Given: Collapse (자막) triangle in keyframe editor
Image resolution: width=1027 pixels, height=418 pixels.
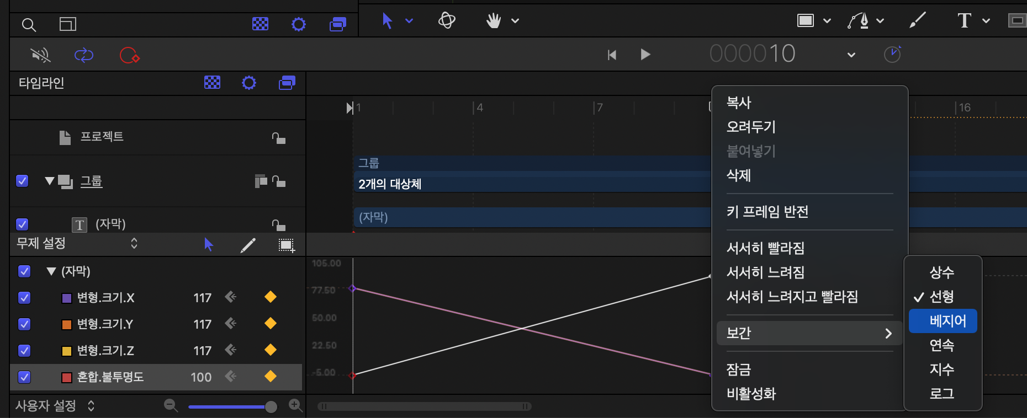Looking at the screenshot, I should [x=51, y=271].
